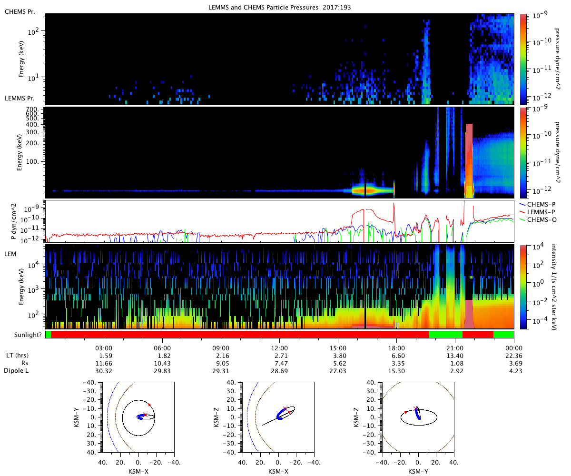Click the LEMMS pressure color bar
571x476 pixels.
pos(522,153)
